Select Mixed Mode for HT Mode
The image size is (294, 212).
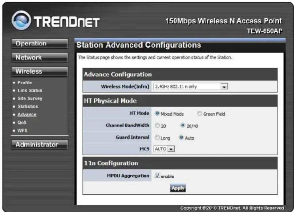157,113
